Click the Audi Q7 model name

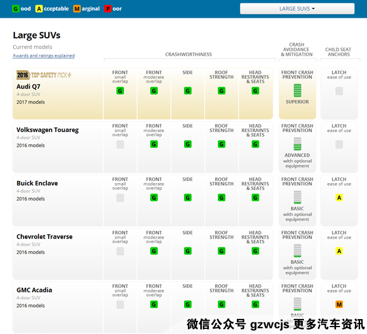tap(28, 87)
